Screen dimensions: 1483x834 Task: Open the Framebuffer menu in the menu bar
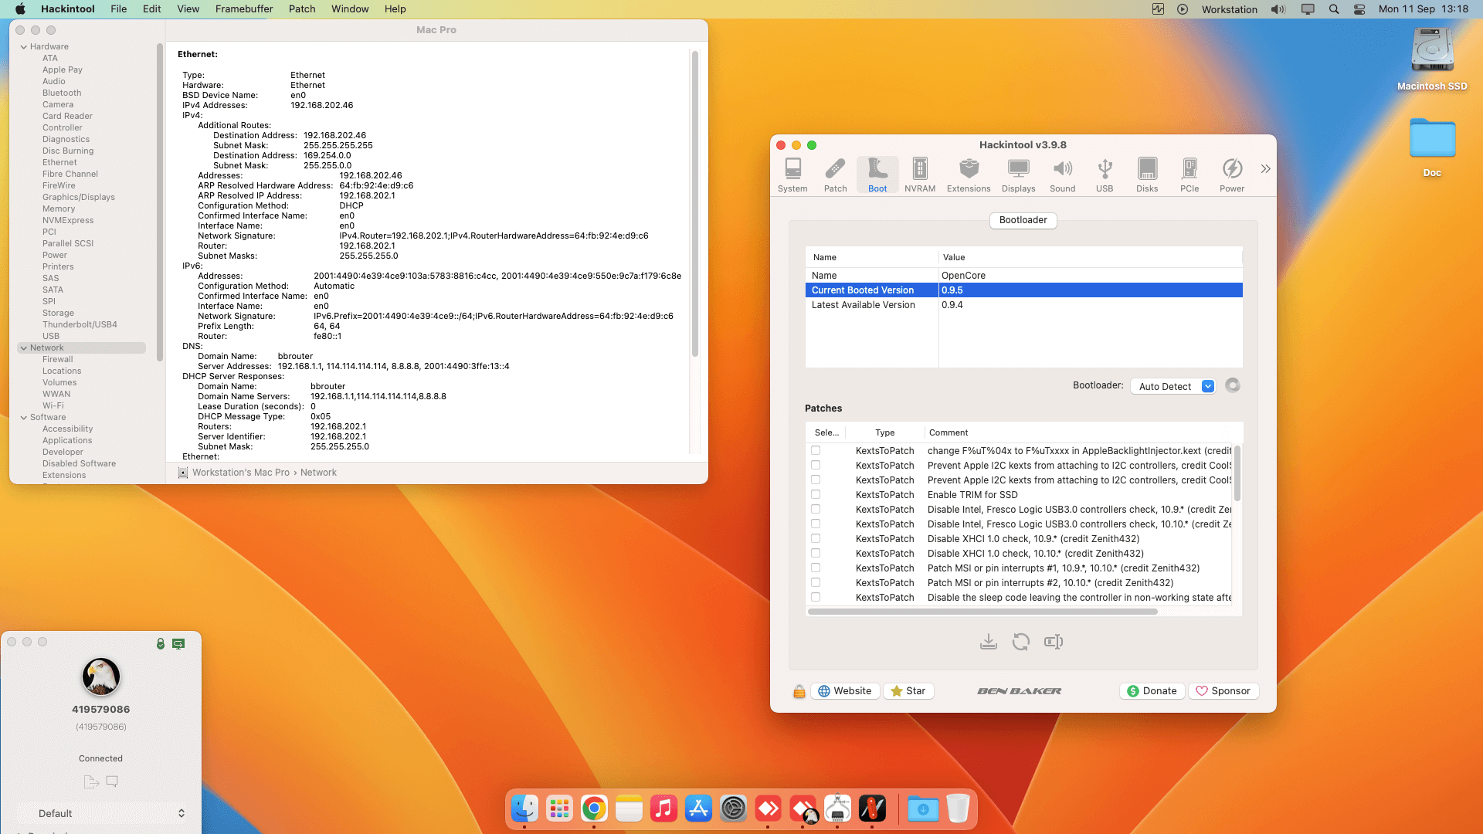(243, 8)
